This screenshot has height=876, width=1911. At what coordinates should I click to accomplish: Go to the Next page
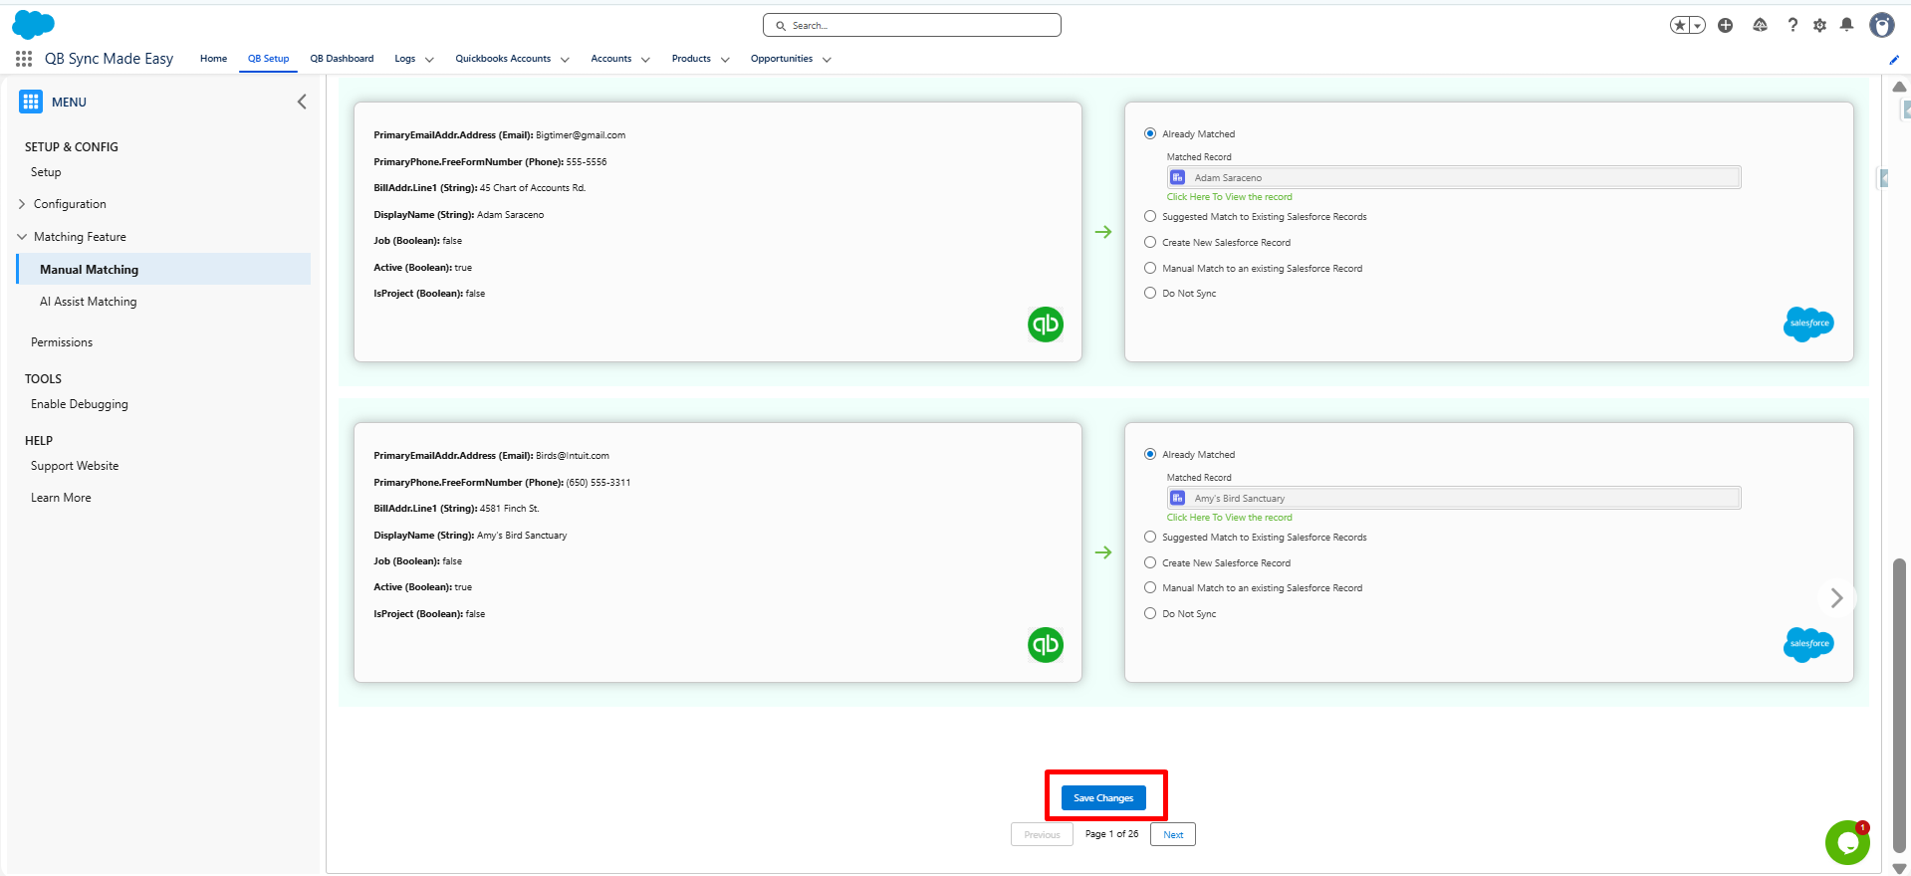tap(1173, 834)
